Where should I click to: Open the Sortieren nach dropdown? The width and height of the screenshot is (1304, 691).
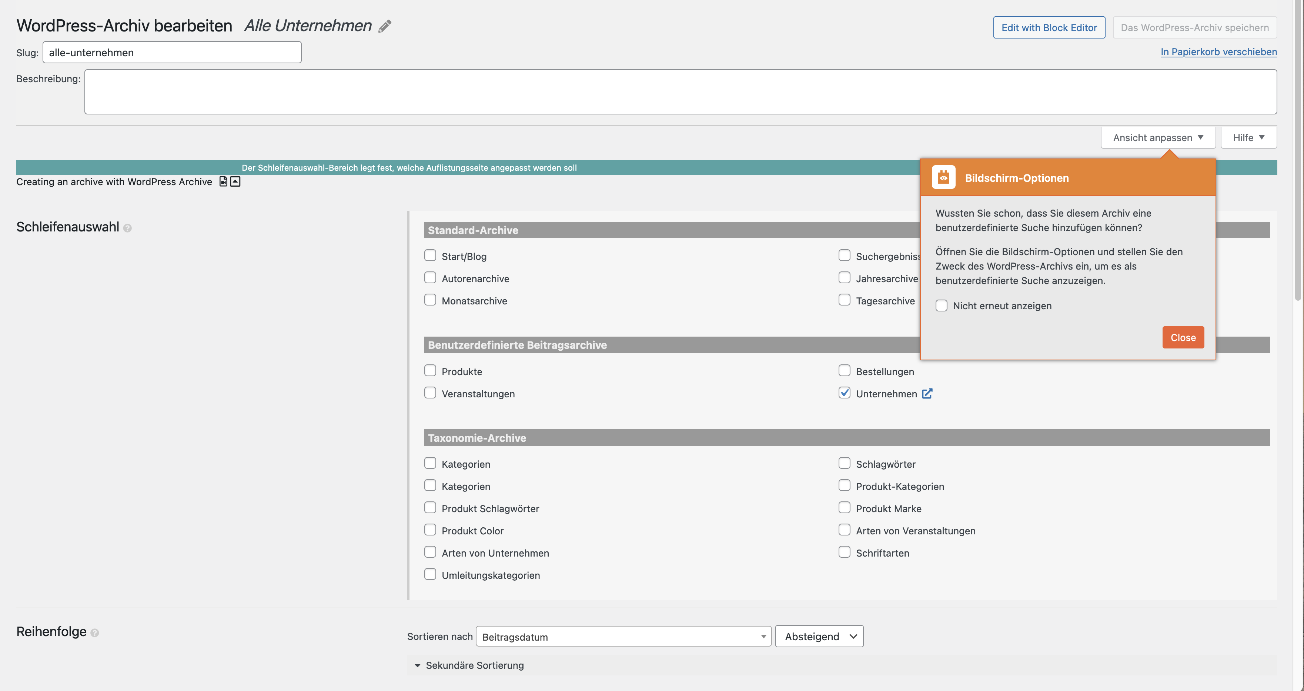click(623, 636)
